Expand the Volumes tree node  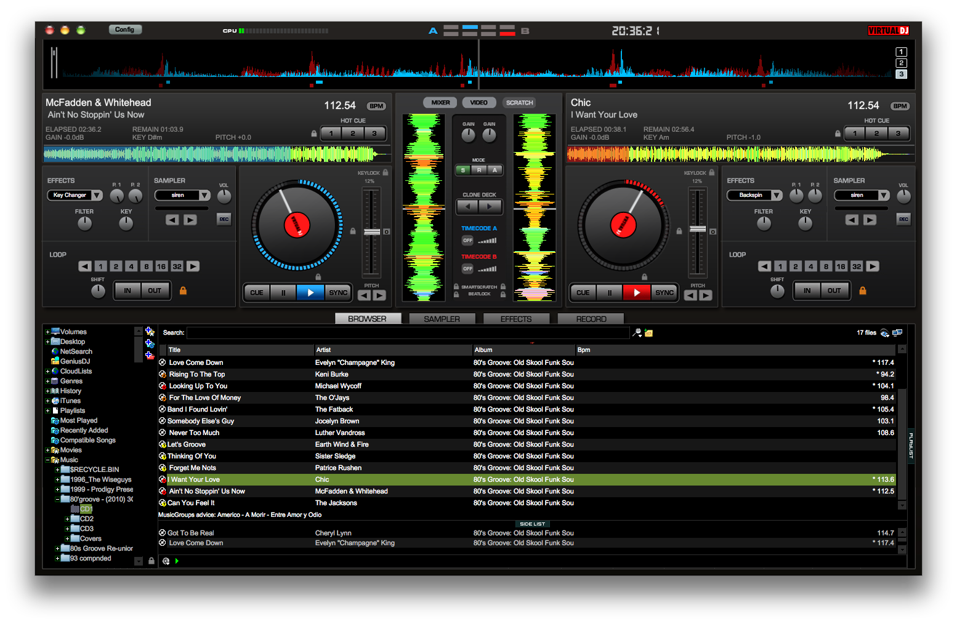(x=47, y=332)
